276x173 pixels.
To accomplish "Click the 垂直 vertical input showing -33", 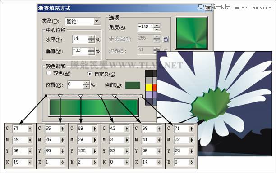I will (80, 51).
